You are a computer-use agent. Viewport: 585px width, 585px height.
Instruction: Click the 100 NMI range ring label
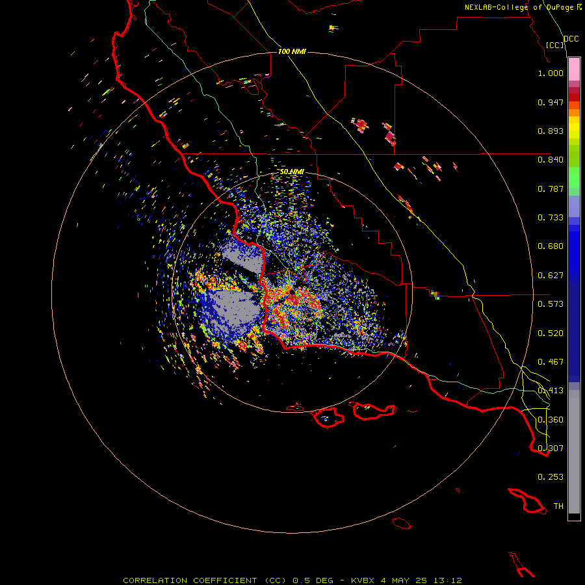tap(292, 51)
